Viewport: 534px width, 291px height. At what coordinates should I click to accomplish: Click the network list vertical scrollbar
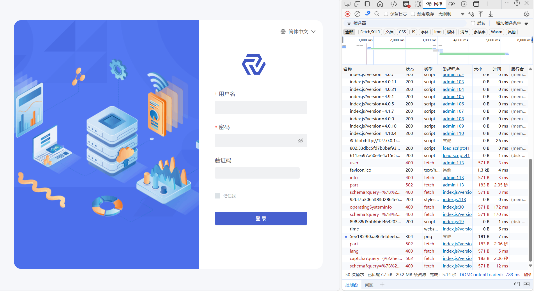tap(530, 210)
